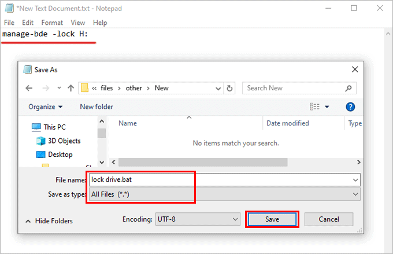Click the Cancel button
This screenshot has width=393, height=254.
click(x=329, y=219)
